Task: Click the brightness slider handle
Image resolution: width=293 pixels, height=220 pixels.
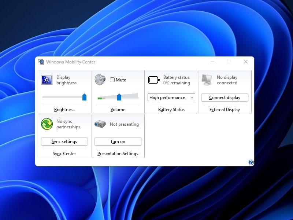Action: 85,97
